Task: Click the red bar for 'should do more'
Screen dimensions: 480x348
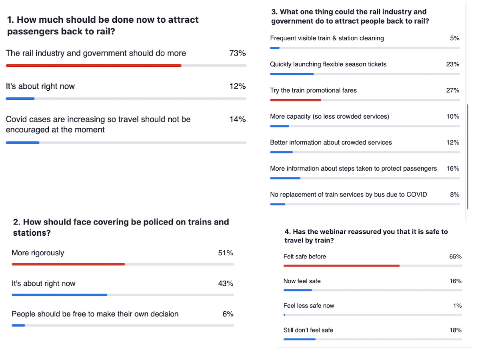Action: click(94, 66)
